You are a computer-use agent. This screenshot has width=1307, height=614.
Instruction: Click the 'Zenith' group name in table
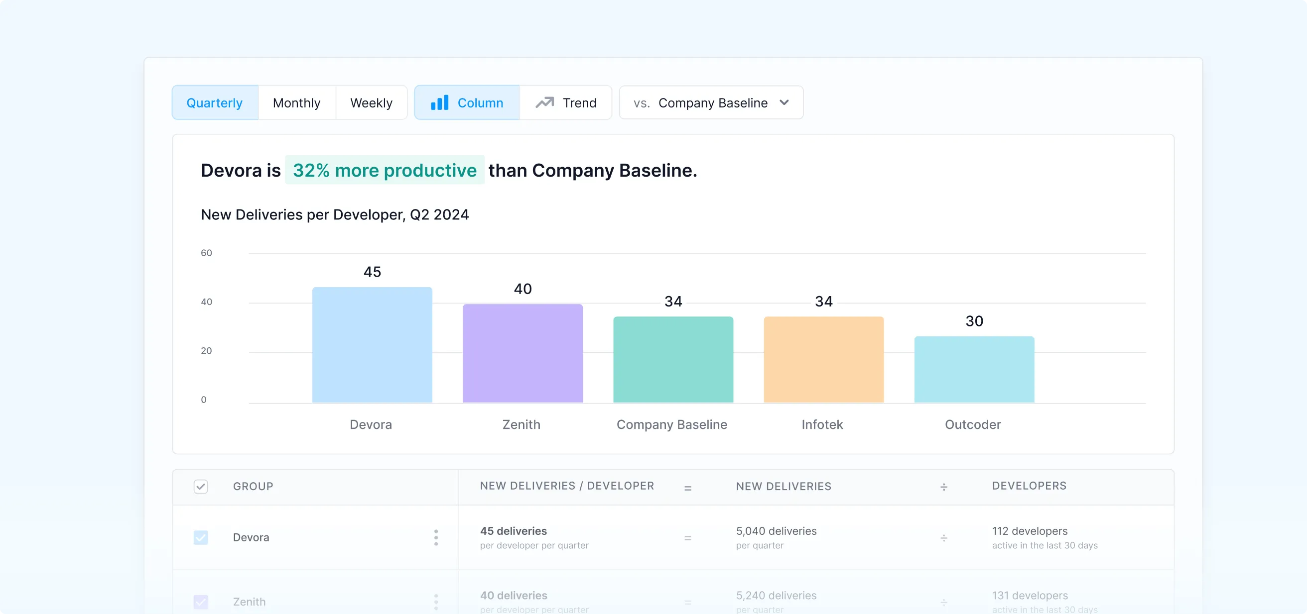tap(249, 602)
